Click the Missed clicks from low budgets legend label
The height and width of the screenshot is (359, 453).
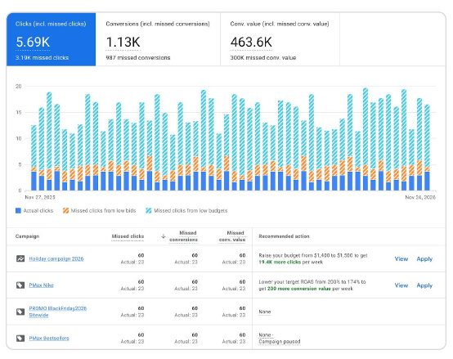point(191,210)
